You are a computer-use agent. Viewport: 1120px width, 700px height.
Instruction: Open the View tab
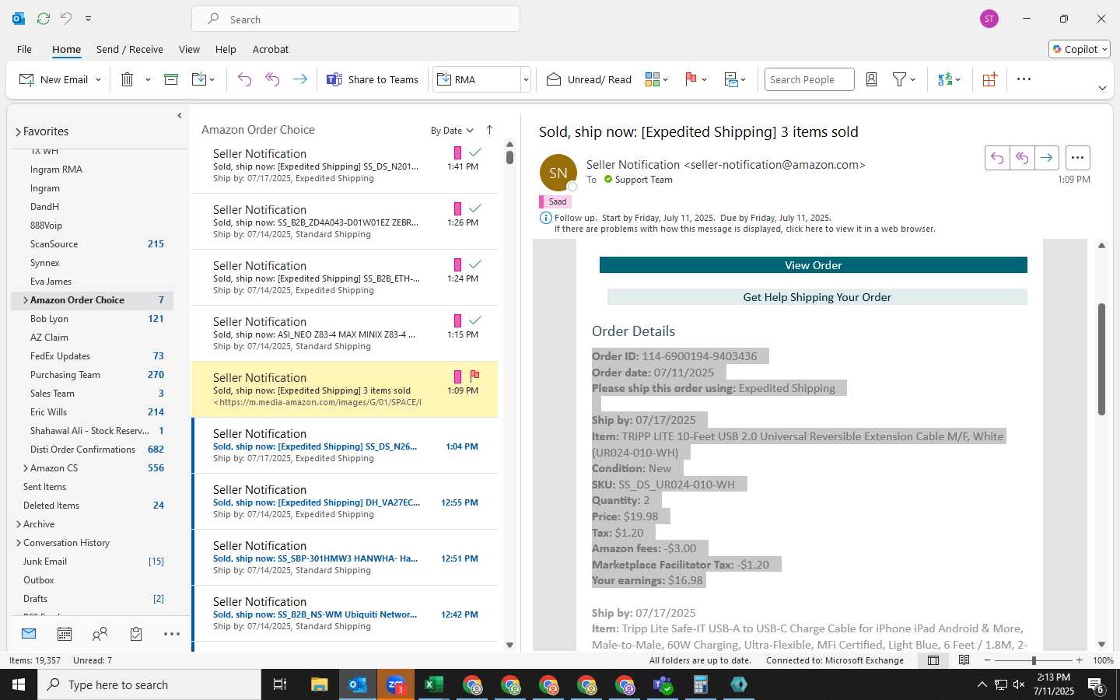[189, 49]
